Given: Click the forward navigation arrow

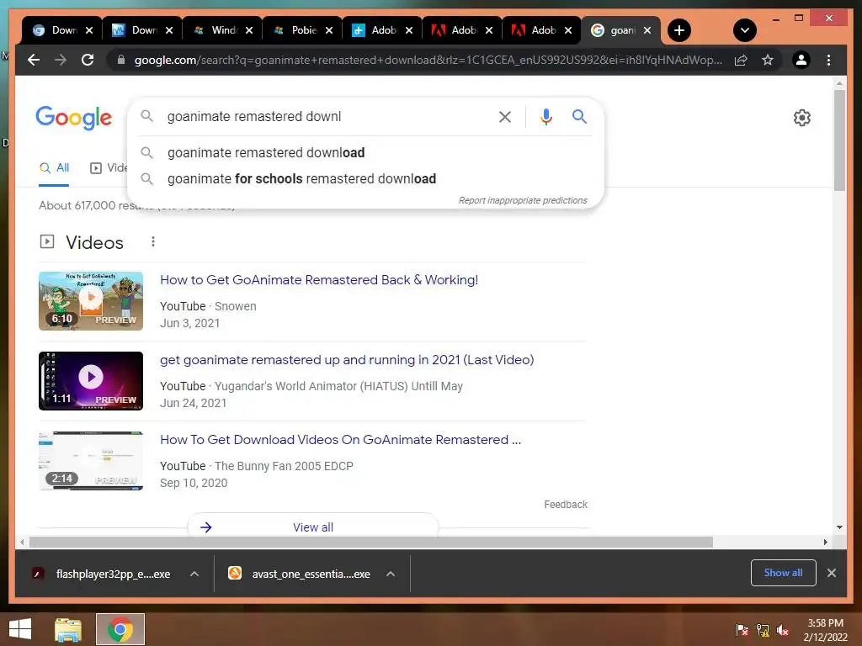Looking at the screenshot, I should 61,60.
